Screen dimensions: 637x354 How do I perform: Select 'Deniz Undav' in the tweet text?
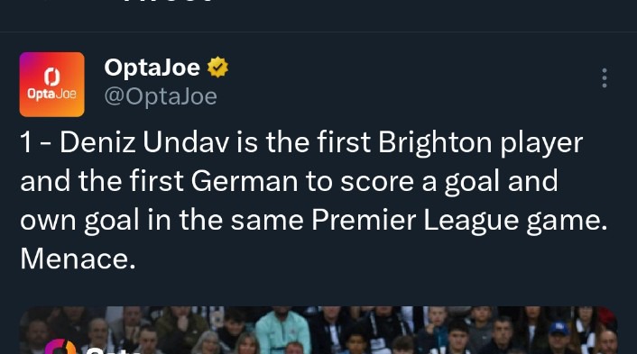144,142
